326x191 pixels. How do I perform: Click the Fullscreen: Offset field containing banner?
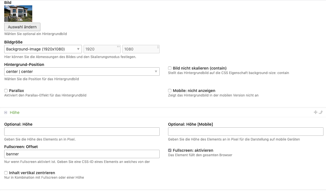[82, 154]
